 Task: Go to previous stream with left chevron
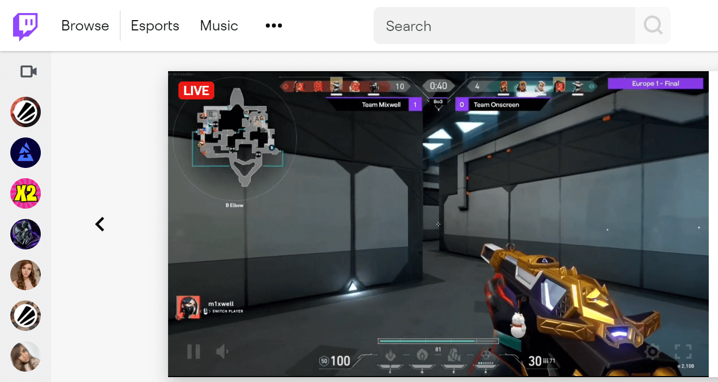100,224
